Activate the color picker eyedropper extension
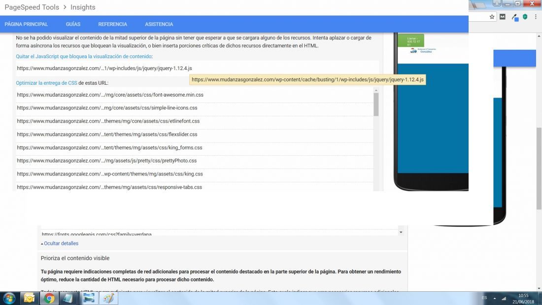Image resolution: width=542 pixels, height=305 pixels. (515, 17)
